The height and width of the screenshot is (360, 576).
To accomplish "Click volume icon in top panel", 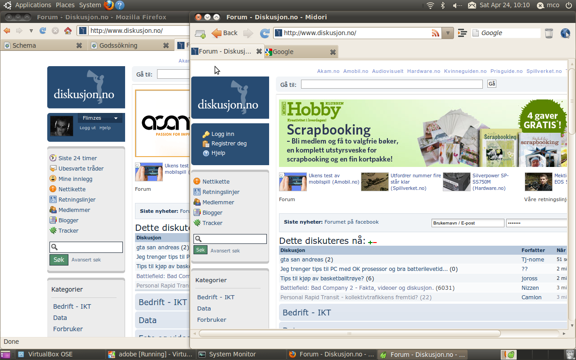I will (457, 5).
